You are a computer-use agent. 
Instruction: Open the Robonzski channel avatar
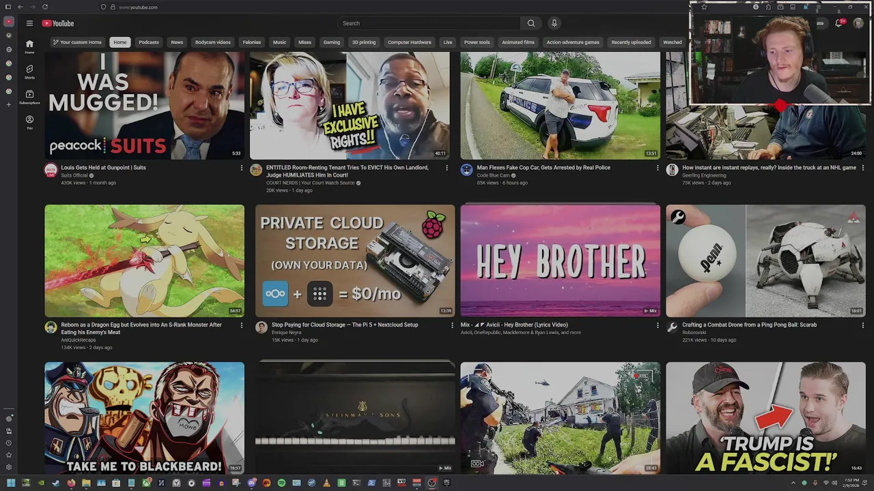pyautogui.click(x=672, y=327)
